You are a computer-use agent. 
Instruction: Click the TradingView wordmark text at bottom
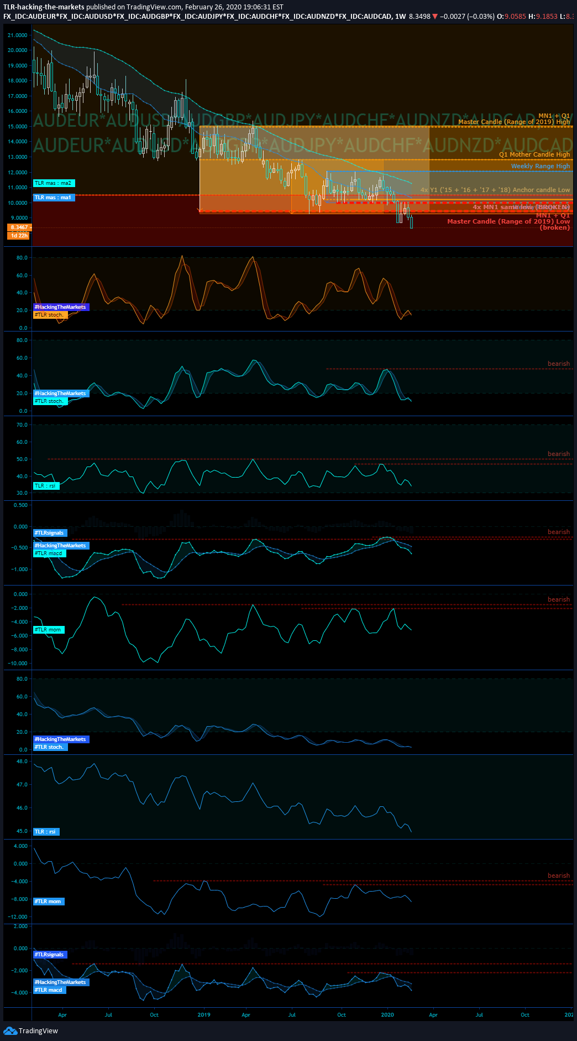coord(38,1030)
